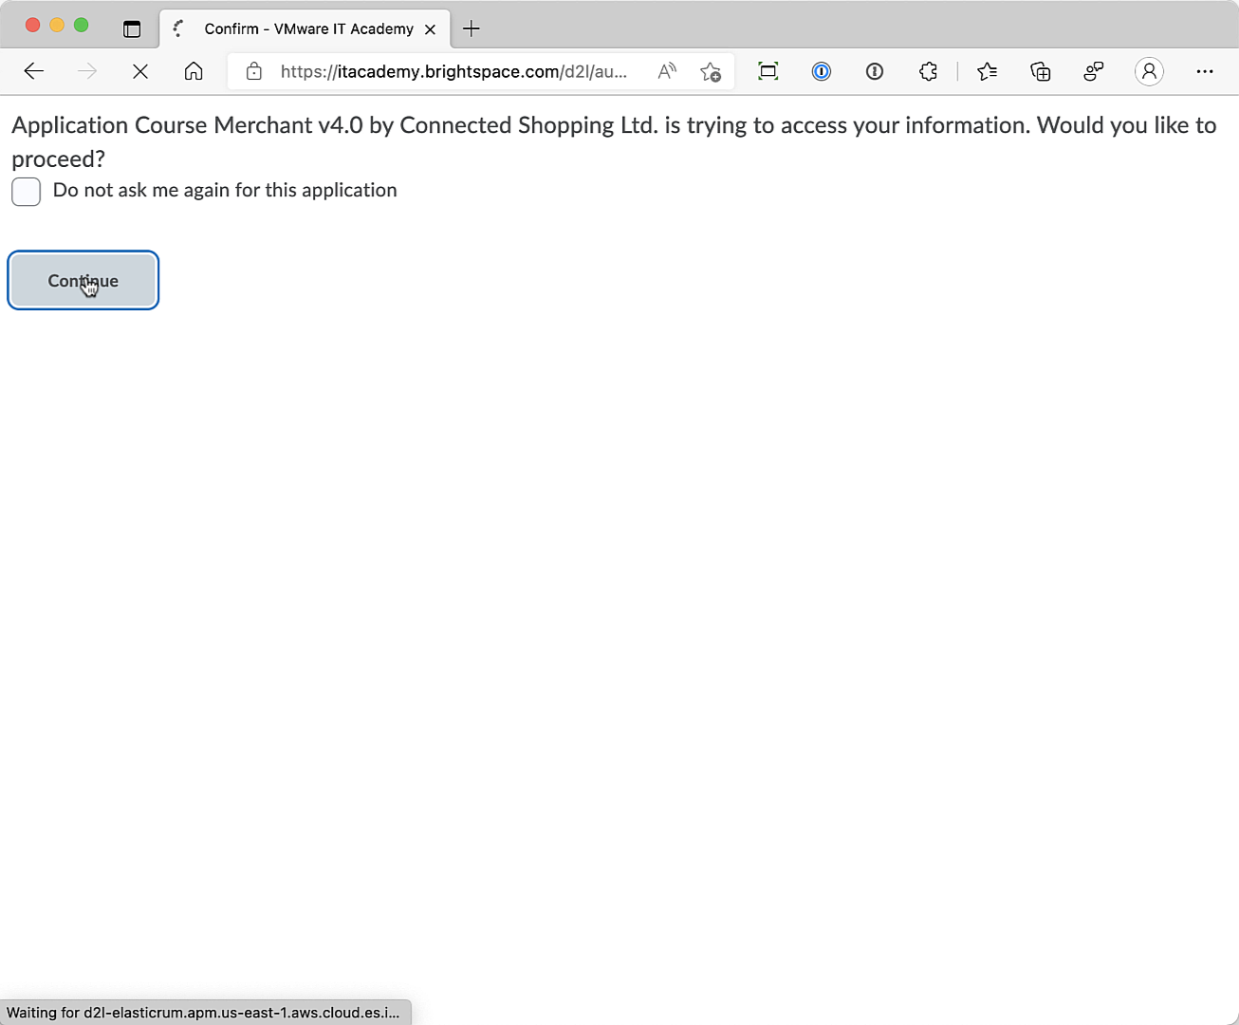Open the Read Aloud feature

pyautogui.click(x=667, y=71)
